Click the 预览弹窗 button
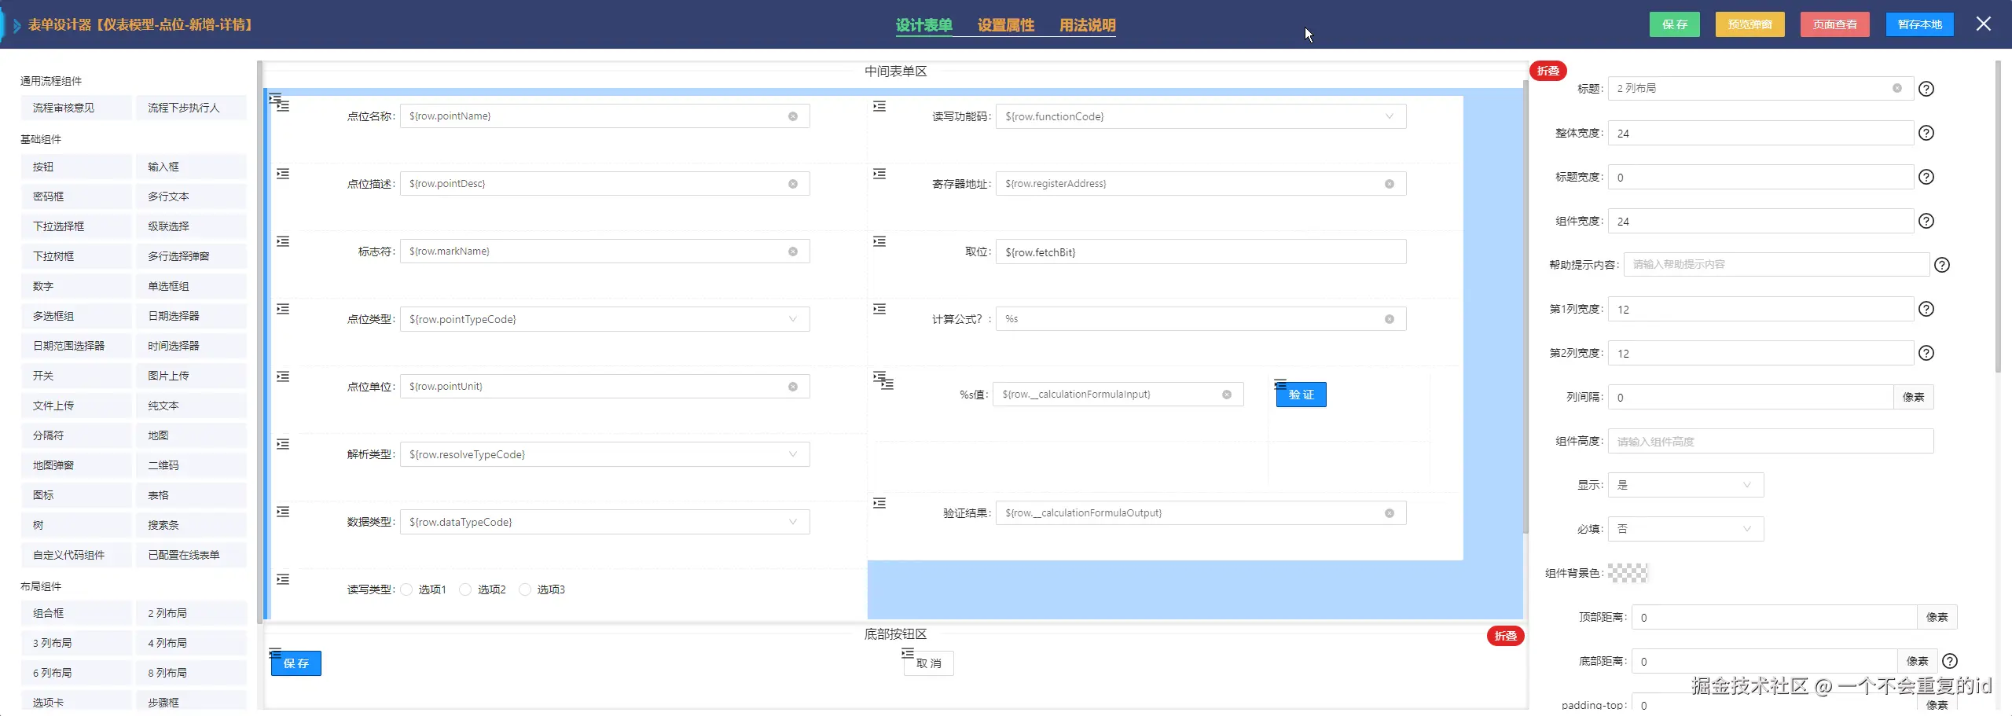The width and height of the screenshot is (2012, 716). click(x=1750, y=24)
